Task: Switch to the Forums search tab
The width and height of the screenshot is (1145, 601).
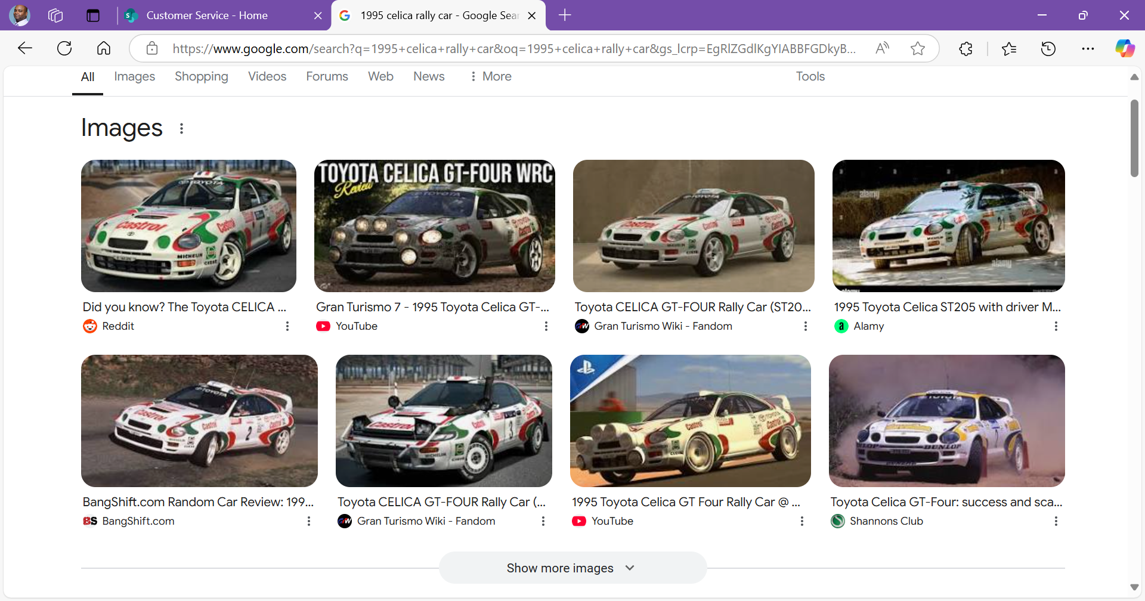Action: pos(327,76)
